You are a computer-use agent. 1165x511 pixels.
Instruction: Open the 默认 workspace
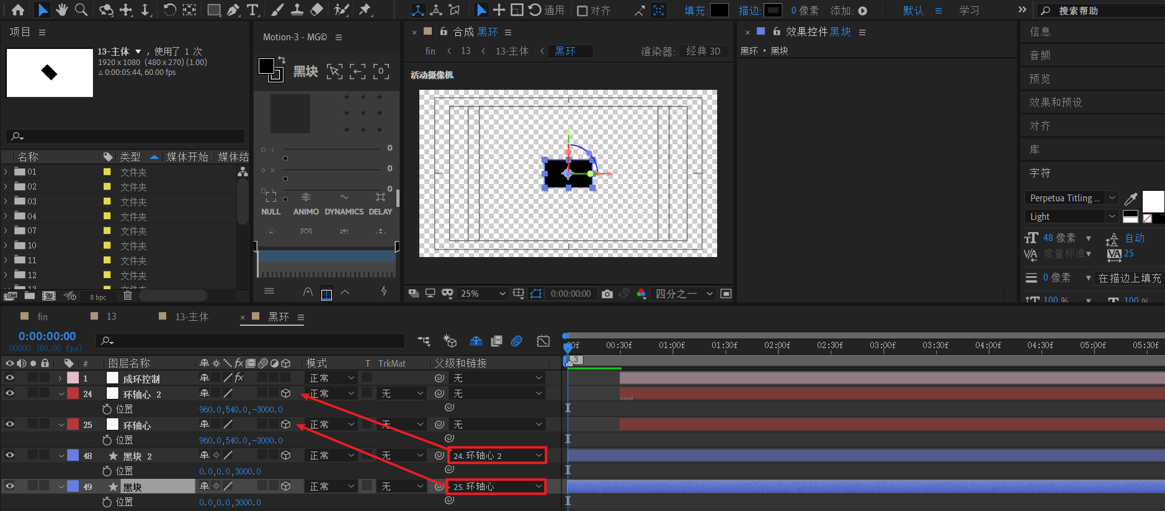pos(913,11)
